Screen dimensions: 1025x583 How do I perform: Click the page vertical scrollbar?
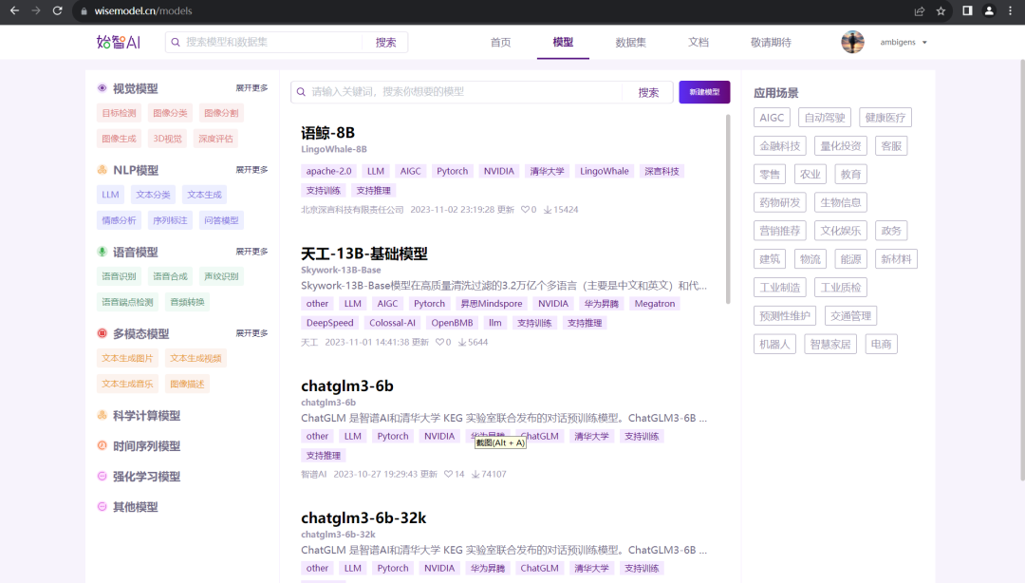[x=1022, y=271]
